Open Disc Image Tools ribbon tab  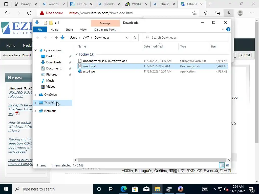pos(105,30)
